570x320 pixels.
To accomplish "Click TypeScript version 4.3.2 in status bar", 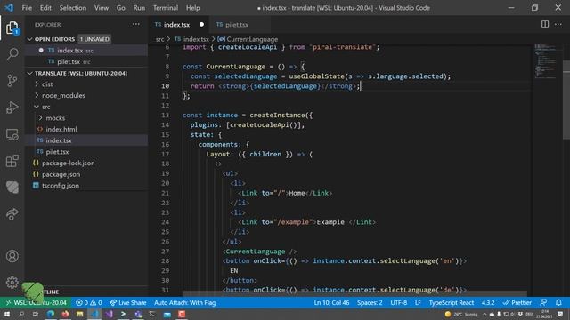I will tap(488, 302).
